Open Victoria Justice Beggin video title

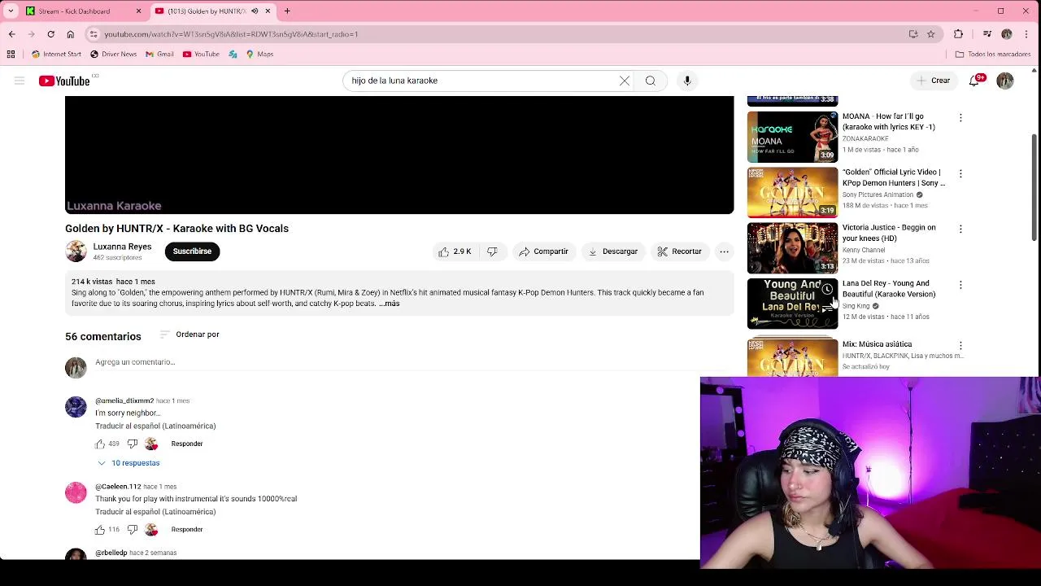pyautogui.click(x=889, y=233)
